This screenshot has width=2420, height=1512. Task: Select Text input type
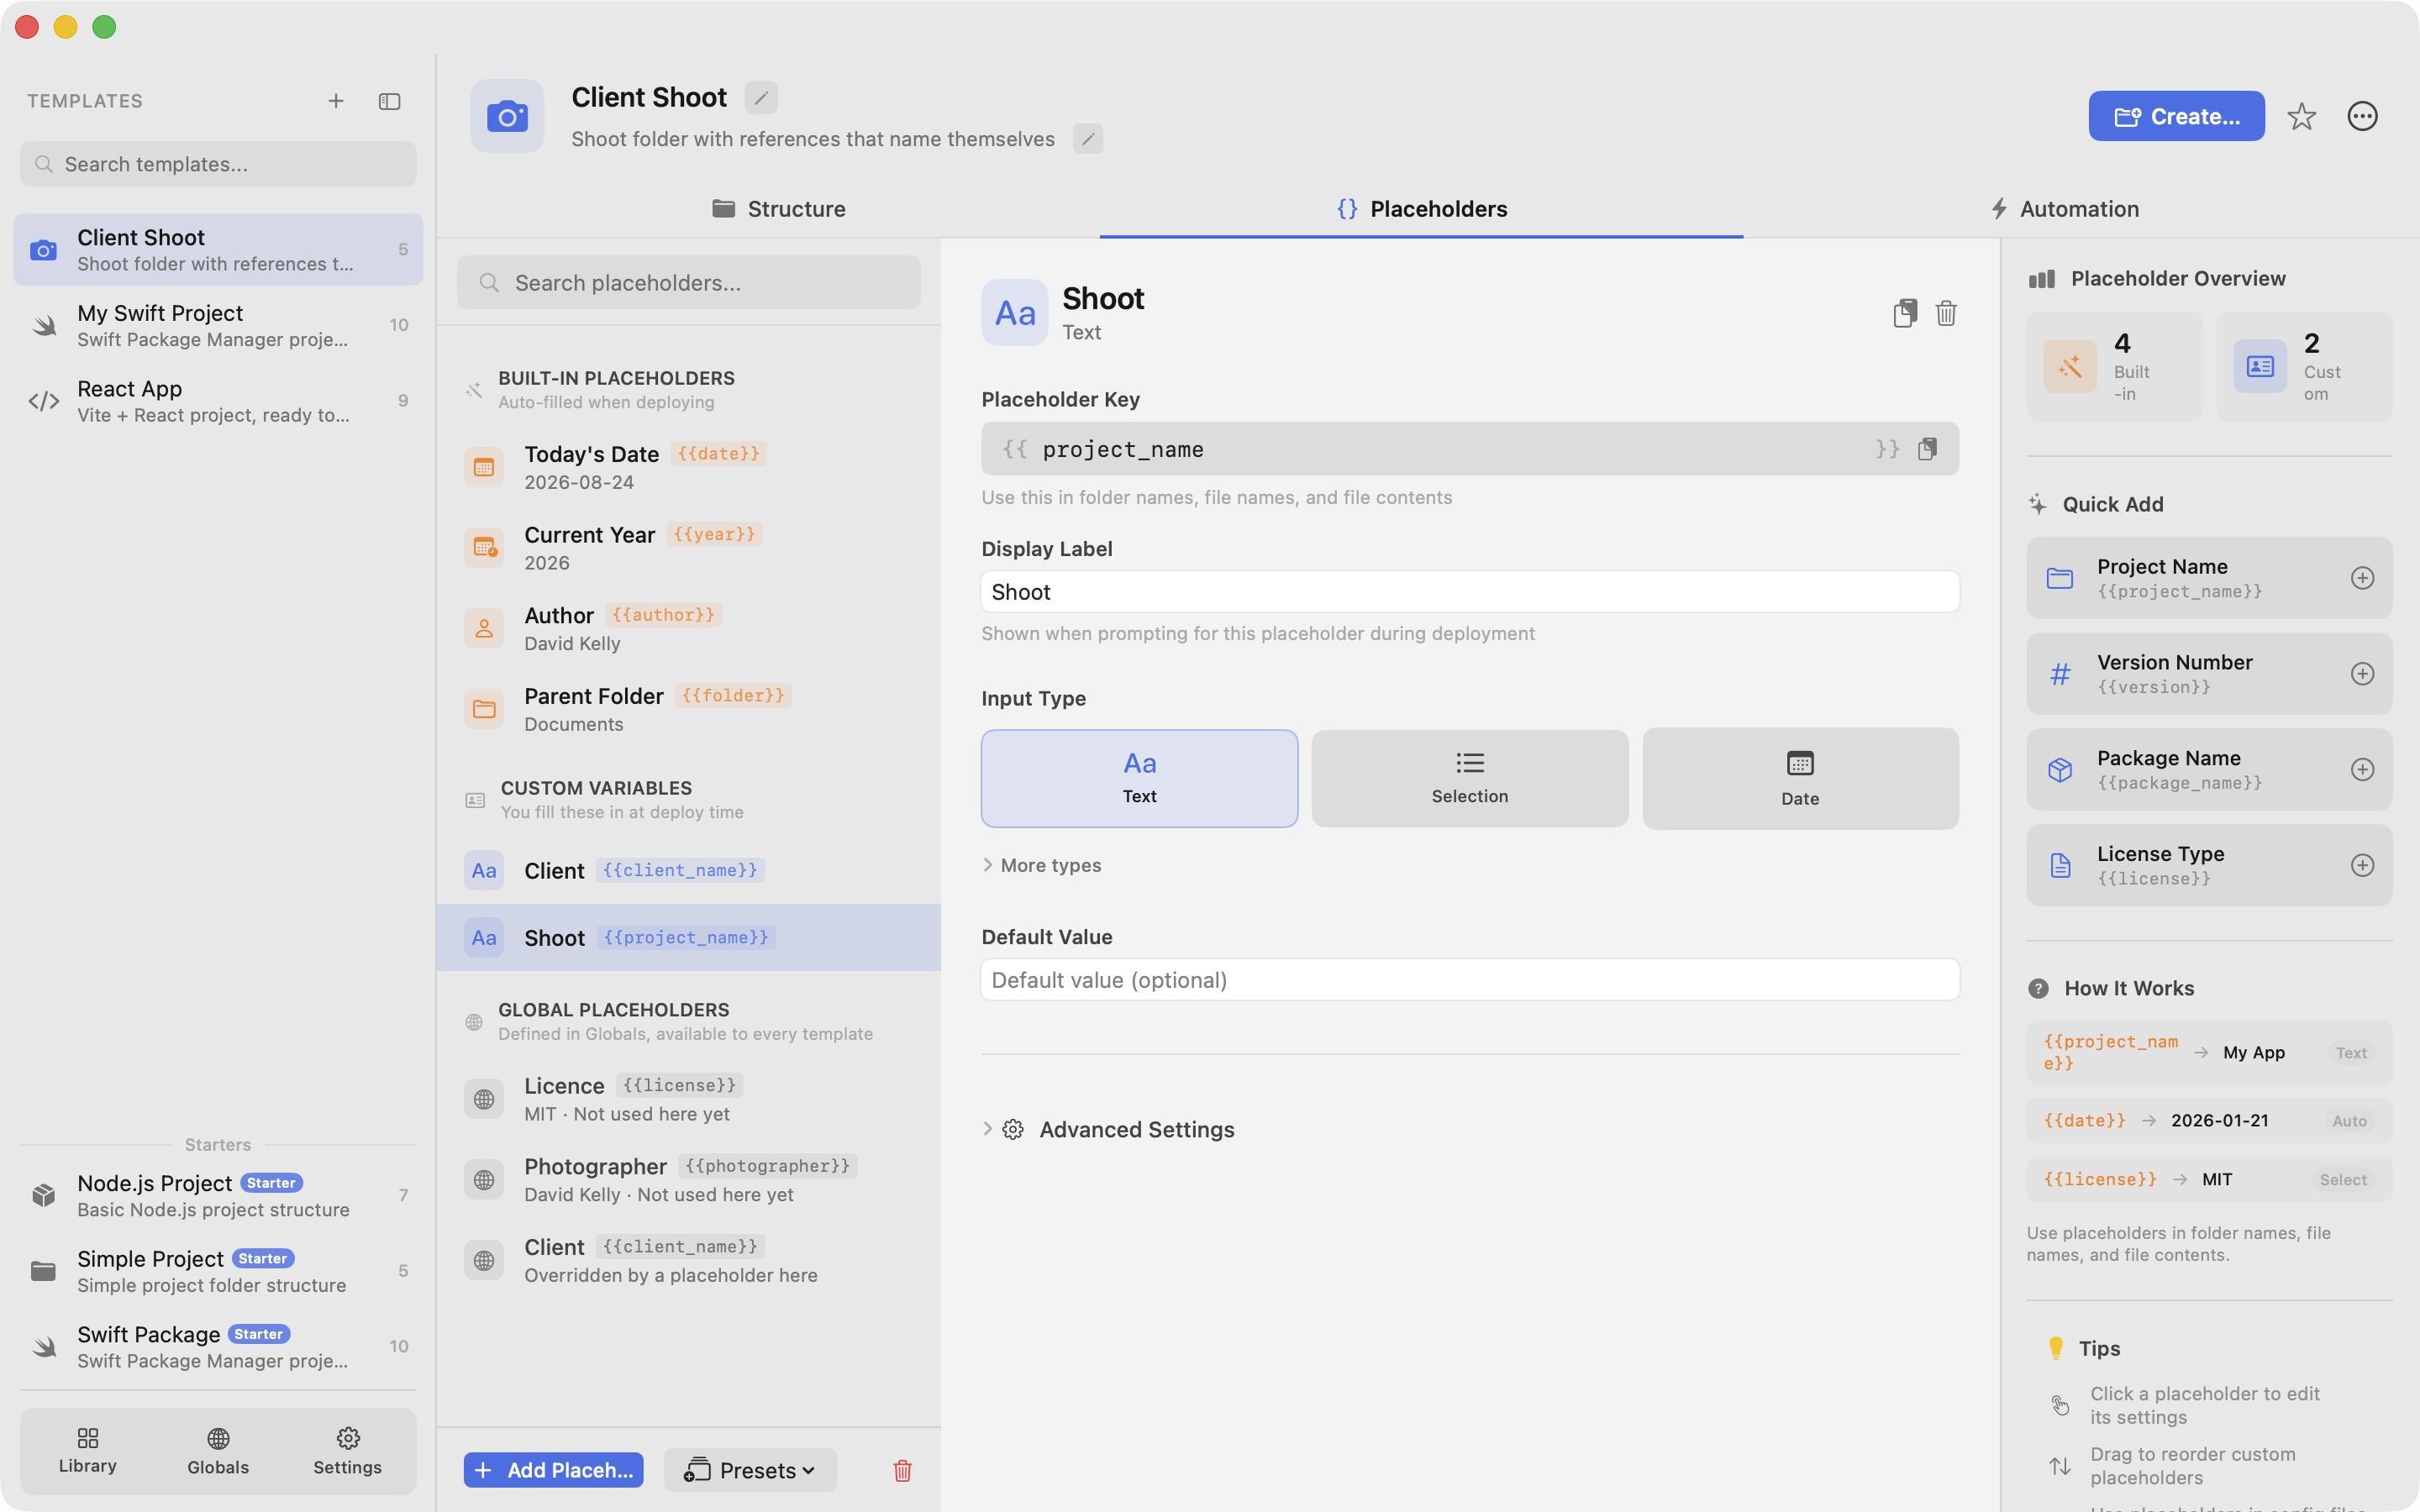click(1139, 778)
